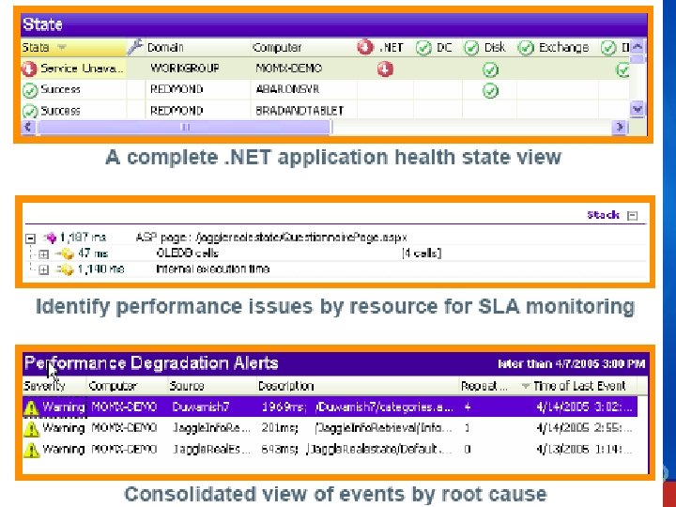Viewport: 676px width, 507px height.
Task: Click the 4/14/2005 2:55 last event time
Action: point(585,428)
